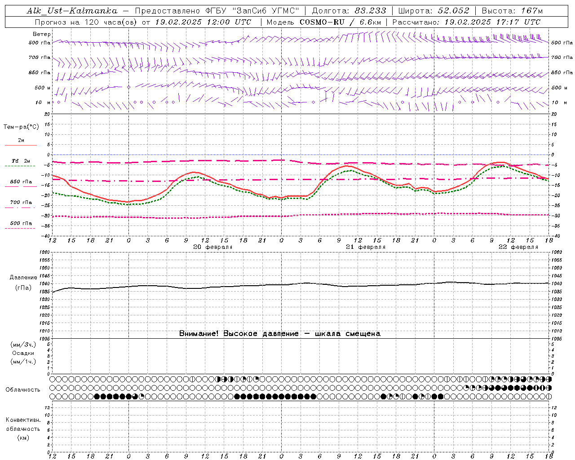Click the station title Alk_Ust-Kalmanka
The width and height of the screenshot is (575, 460).
[72, 11]
